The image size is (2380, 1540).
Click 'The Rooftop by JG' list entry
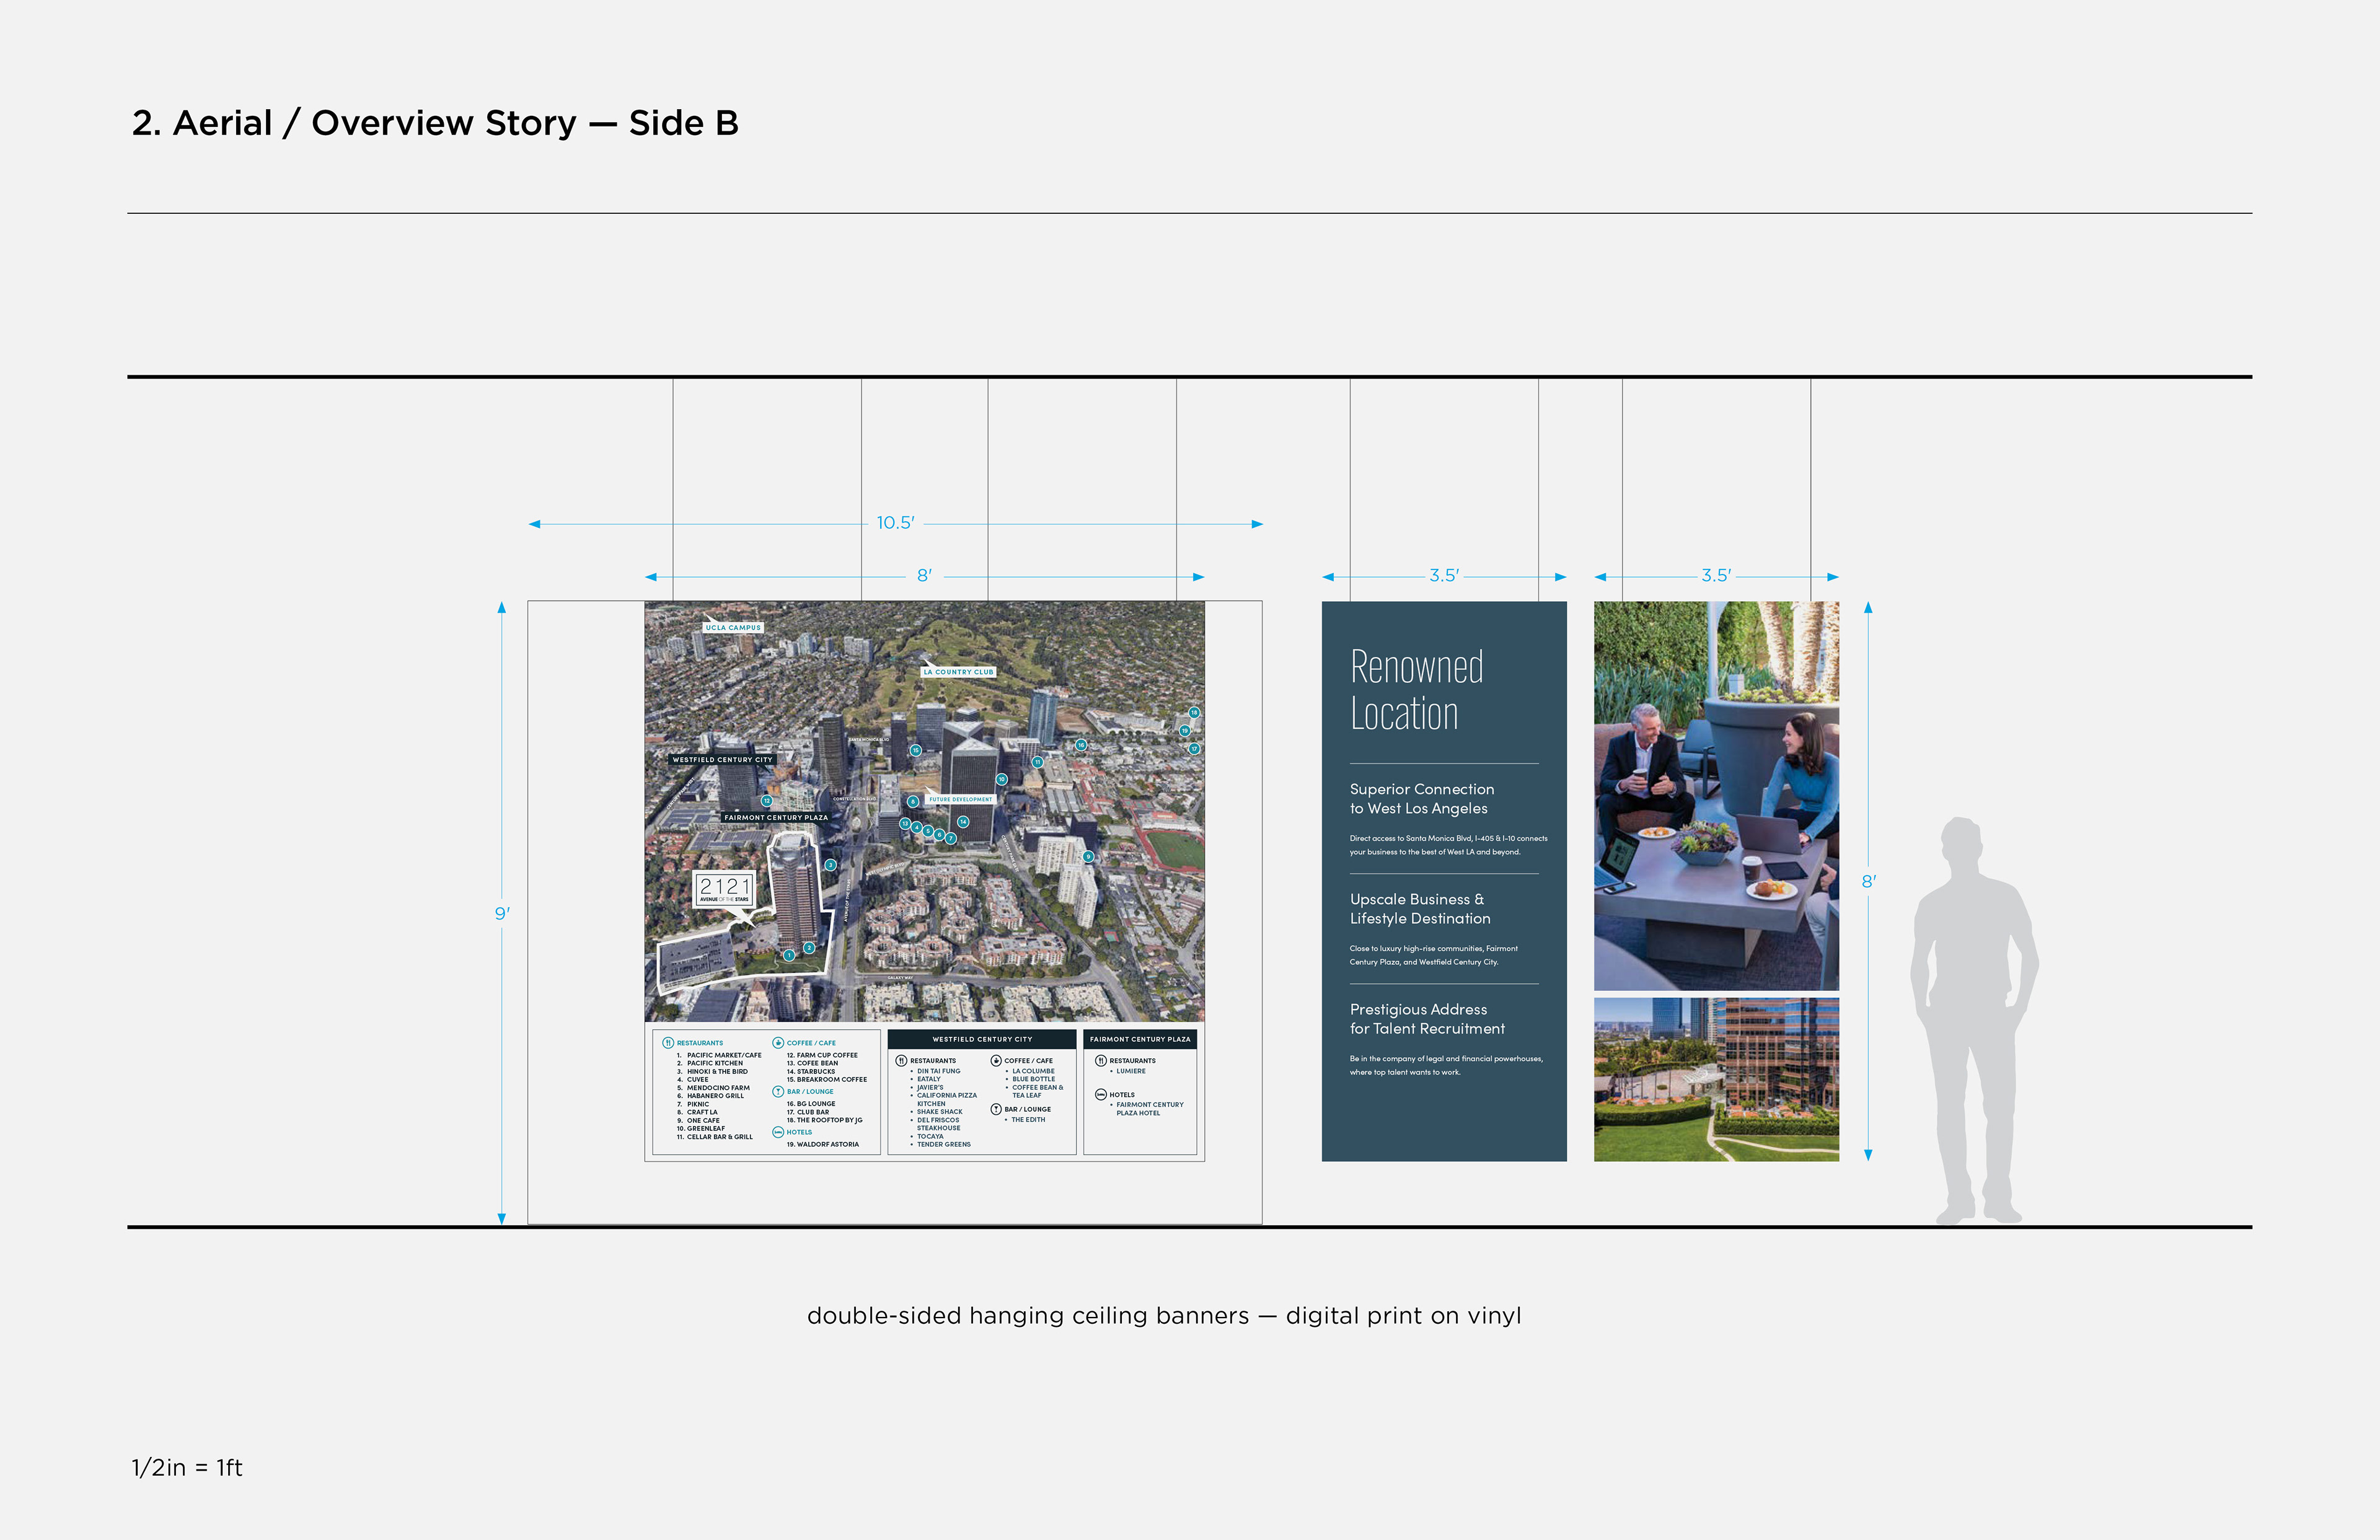pos(830,1120)
